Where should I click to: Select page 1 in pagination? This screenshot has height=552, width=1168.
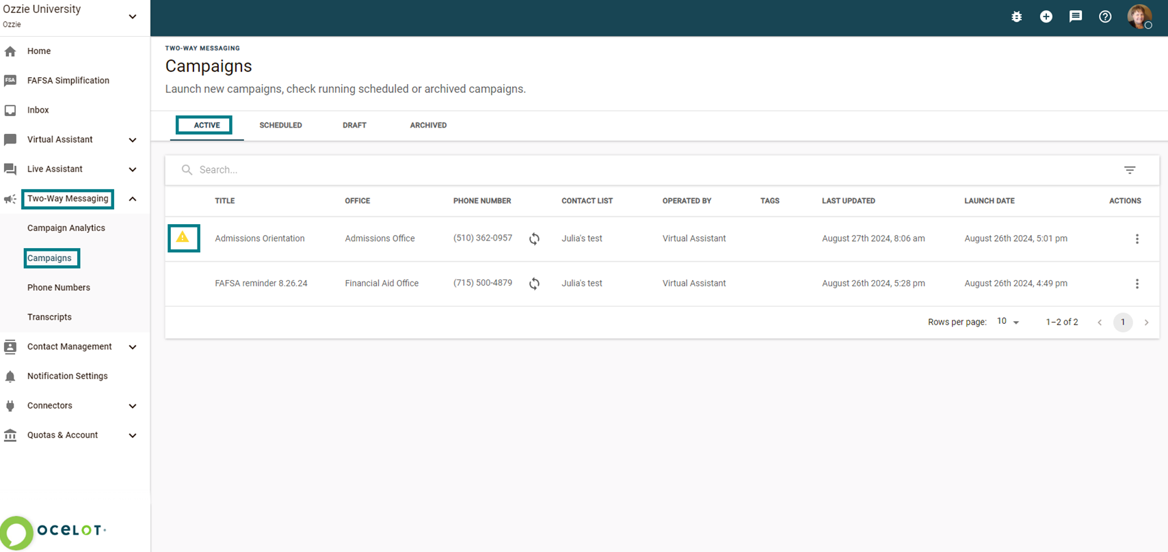point(1123,322)
